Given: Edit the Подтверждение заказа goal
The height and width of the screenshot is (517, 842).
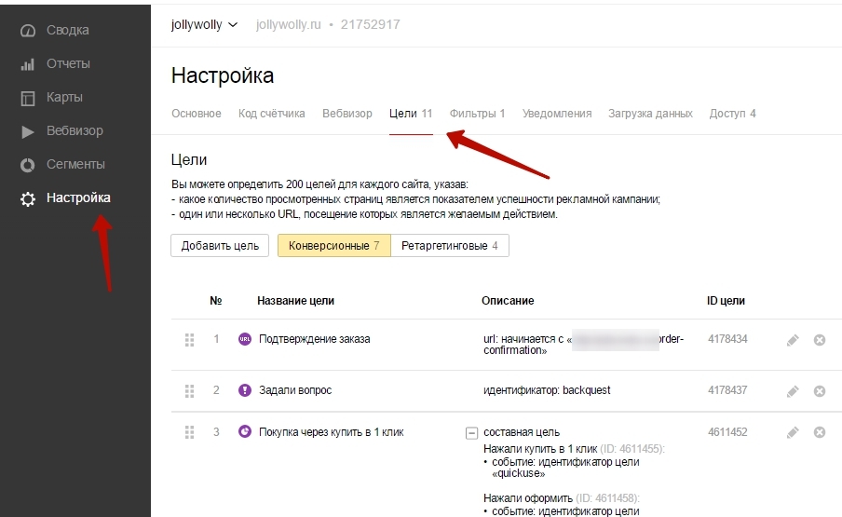Looking at the screenshot, I should [x=793, y=340].
